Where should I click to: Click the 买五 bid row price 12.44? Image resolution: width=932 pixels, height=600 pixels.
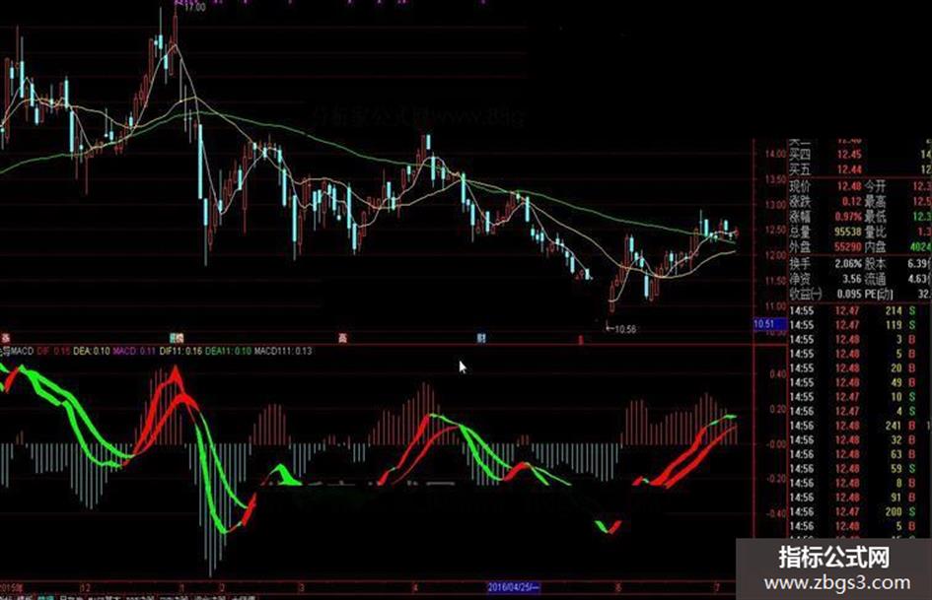[849, 169]
